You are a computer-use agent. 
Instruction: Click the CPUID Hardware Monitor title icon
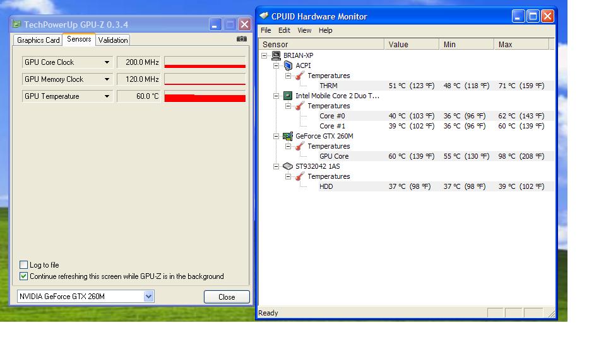pos(264,16)
